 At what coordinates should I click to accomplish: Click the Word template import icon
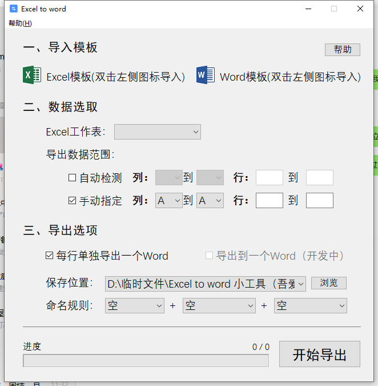point(206,75)
